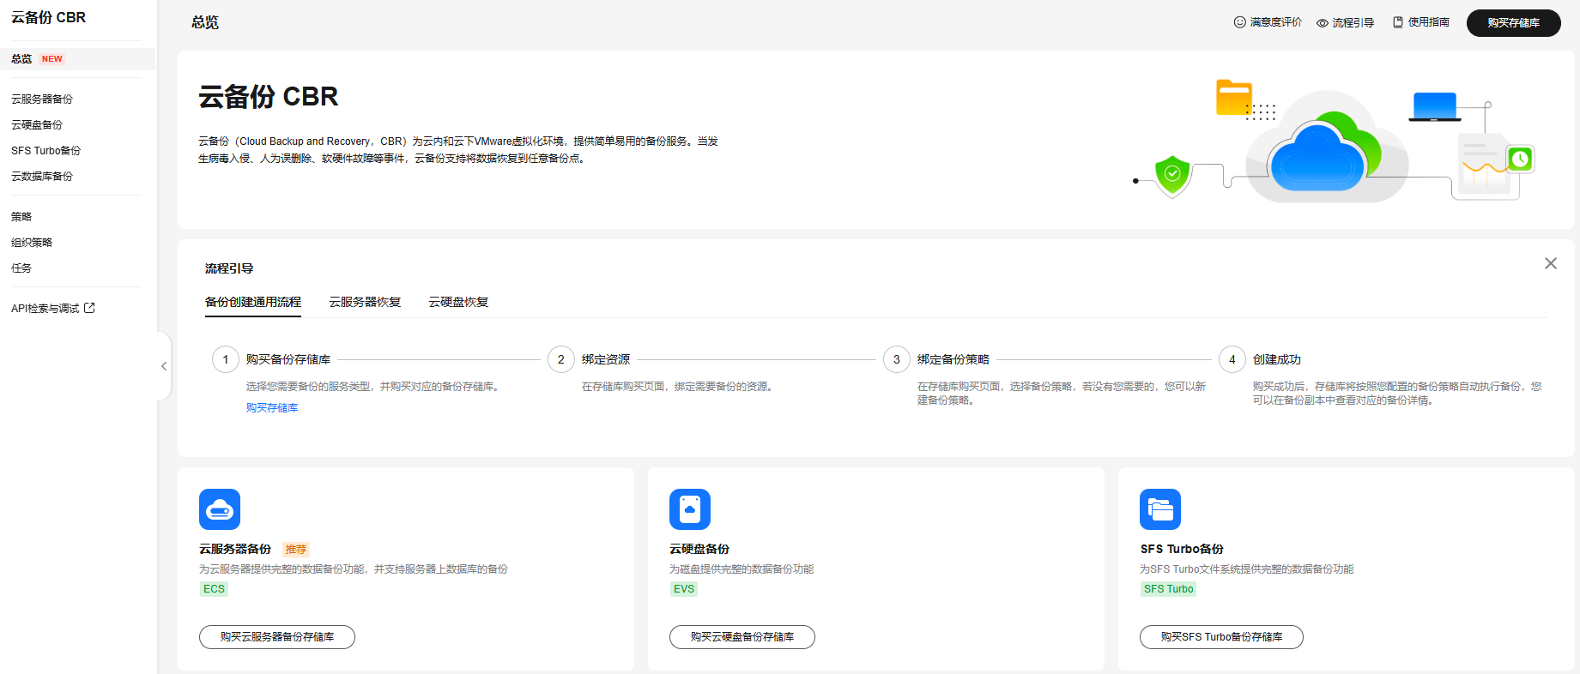The width and height of the screenshot is (1580, 674).
Task: Click the 云备份 CBR sidebar title
Action: [x=48, y=17]
